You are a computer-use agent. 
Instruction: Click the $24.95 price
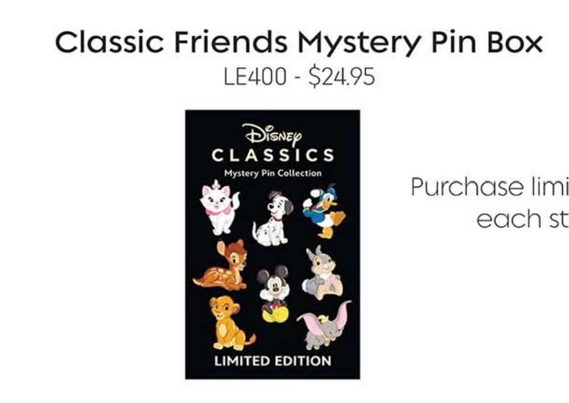point(341,77)
